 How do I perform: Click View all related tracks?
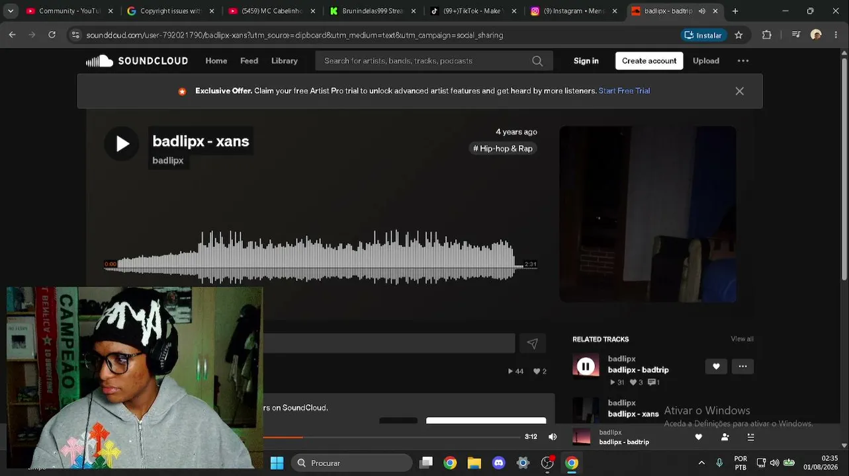click(x=742, y=339)
